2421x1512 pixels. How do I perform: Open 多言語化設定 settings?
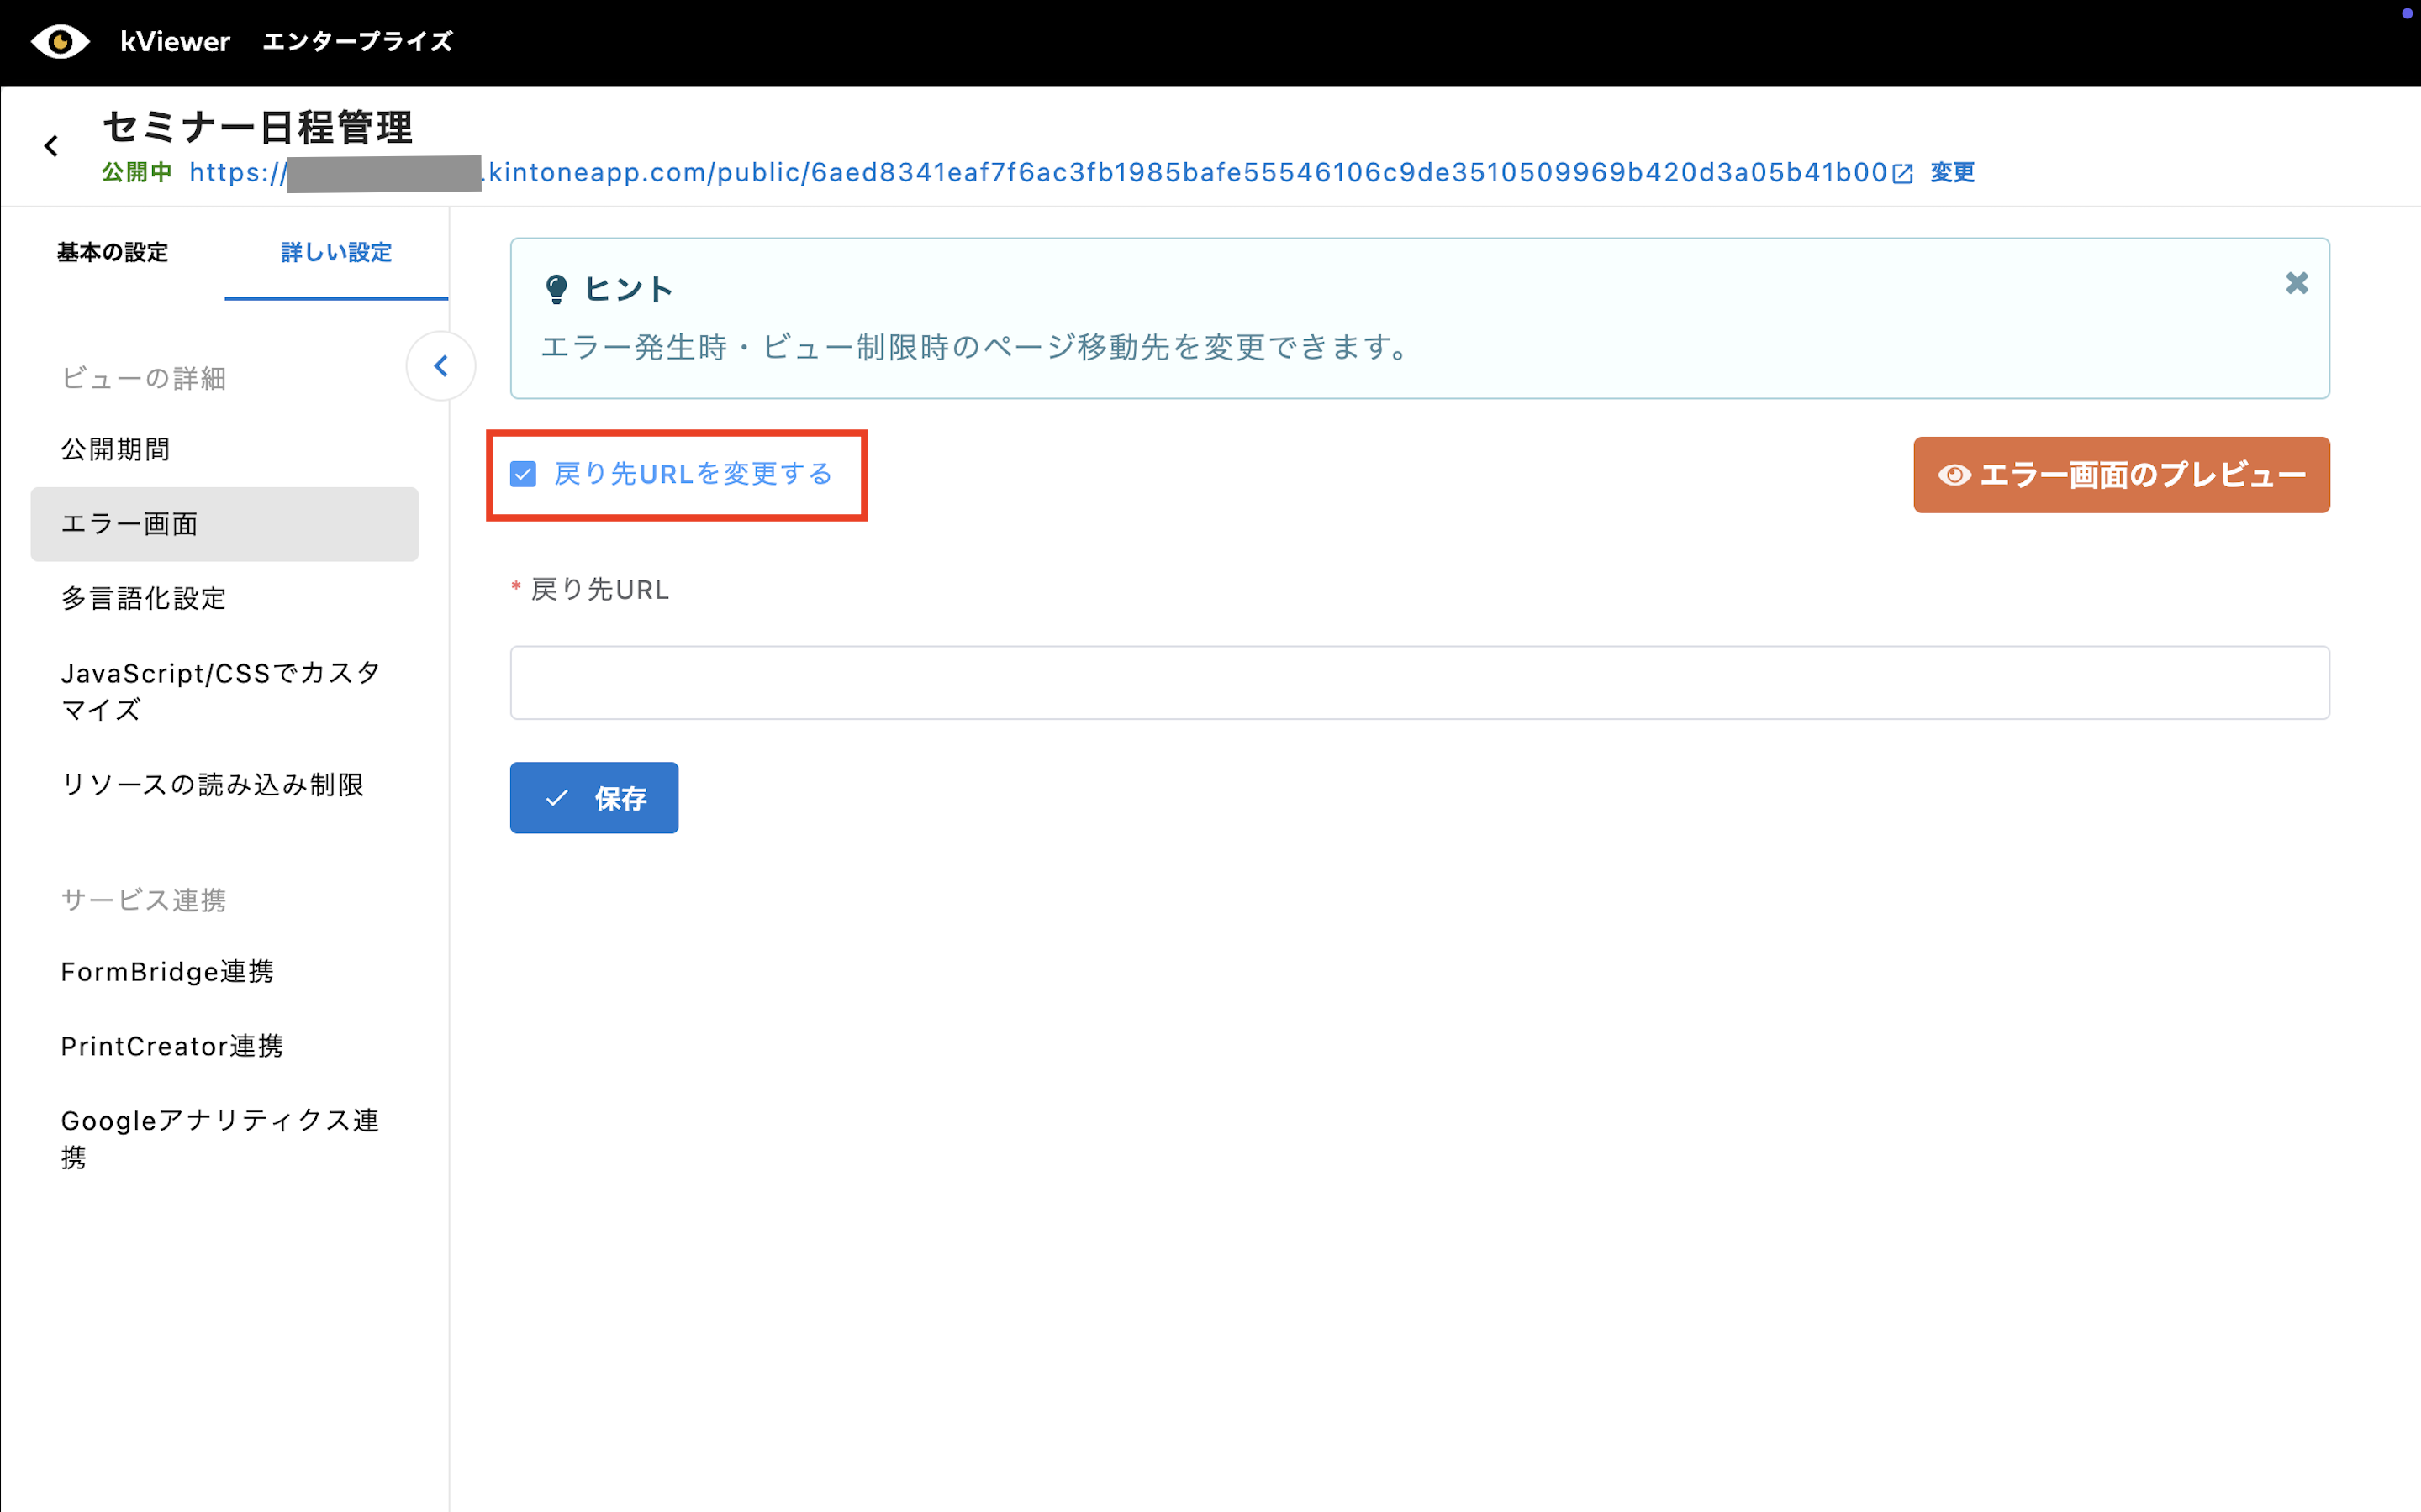(x=144, y=599)
